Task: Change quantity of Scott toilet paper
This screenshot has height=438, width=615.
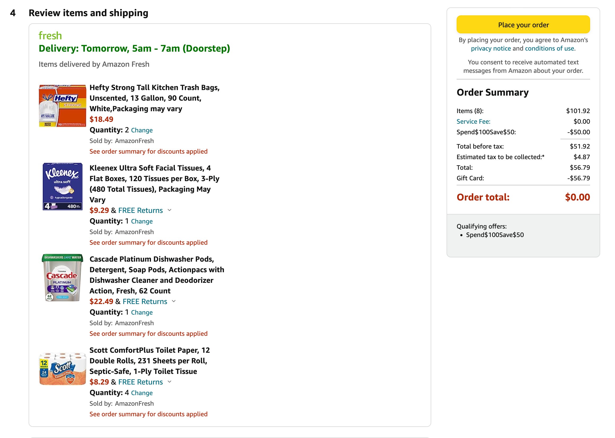Action: tap(142, 393)
